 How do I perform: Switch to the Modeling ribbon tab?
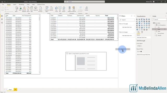(21, 5)
